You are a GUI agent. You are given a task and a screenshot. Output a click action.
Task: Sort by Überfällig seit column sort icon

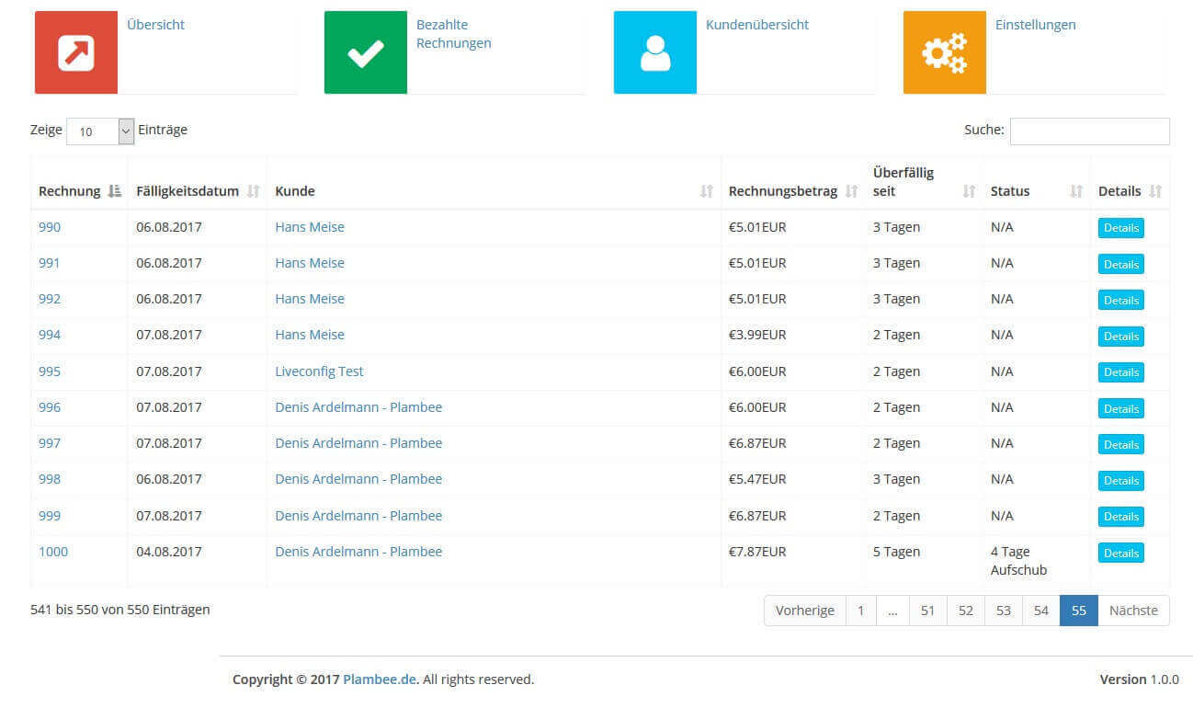tap(969, 191)
